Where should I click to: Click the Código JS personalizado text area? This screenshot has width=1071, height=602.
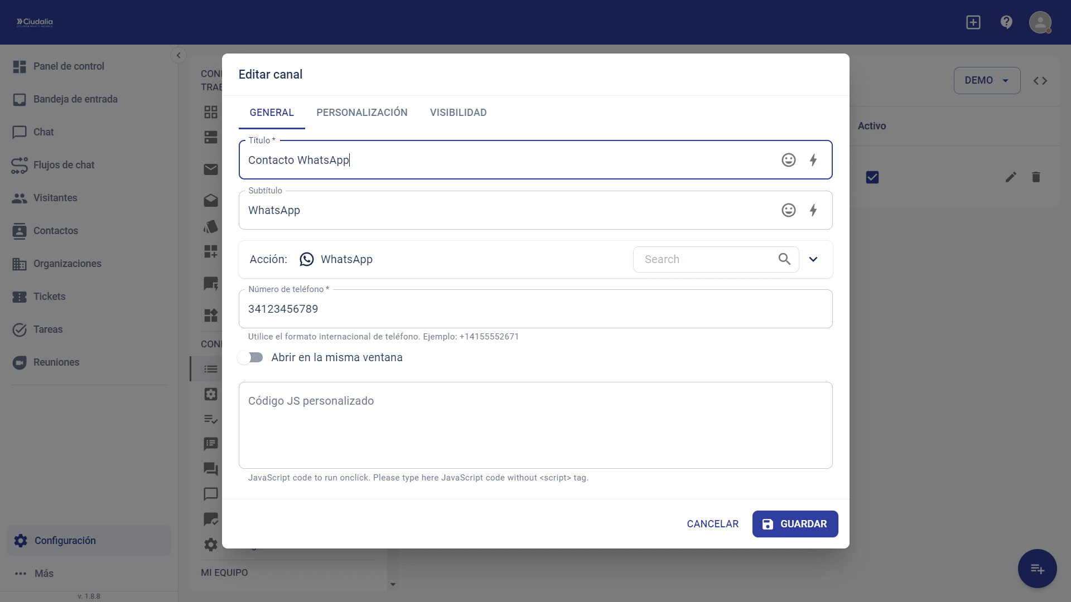coord(535,425)
